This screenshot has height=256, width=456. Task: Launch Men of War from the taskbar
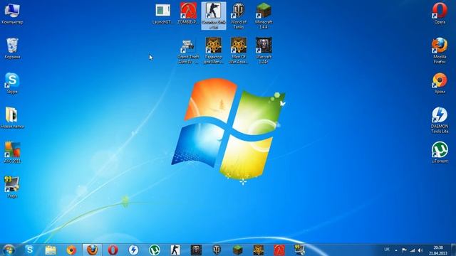[x=258, y=250]
